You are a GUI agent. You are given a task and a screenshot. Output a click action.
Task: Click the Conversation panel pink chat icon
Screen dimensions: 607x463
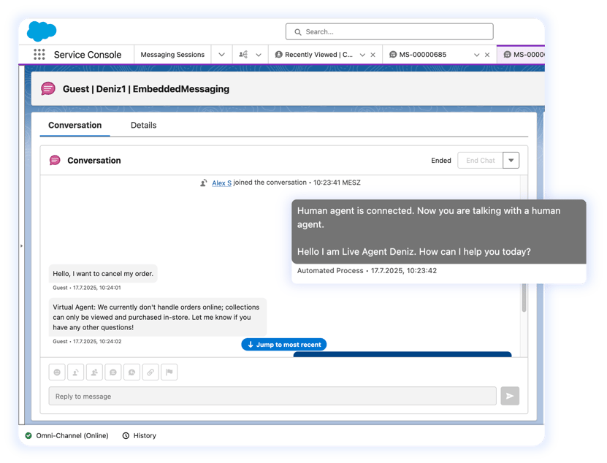55,160
